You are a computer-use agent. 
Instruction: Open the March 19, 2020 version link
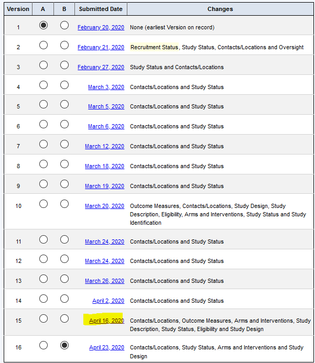104,186
